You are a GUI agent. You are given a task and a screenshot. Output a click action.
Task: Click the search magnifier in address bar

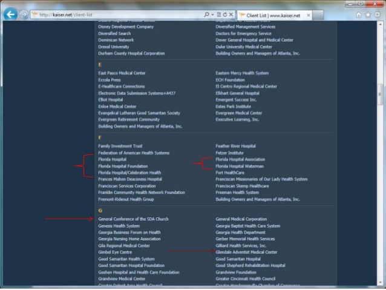(206, 15)
